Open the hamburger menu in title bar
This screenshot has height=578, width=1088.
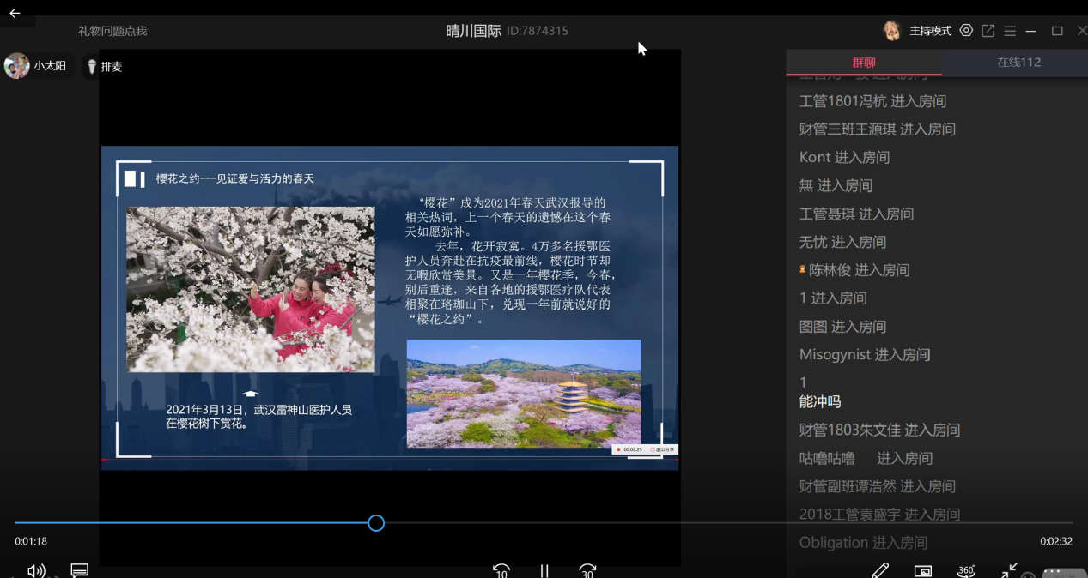[x=1010, y=30]
